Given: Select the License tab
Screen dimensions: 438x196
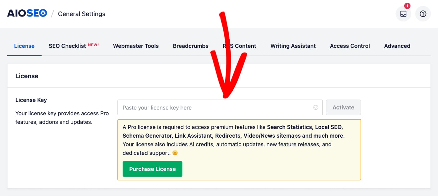Looking at the screenshot, I should [x=24, y=46].
